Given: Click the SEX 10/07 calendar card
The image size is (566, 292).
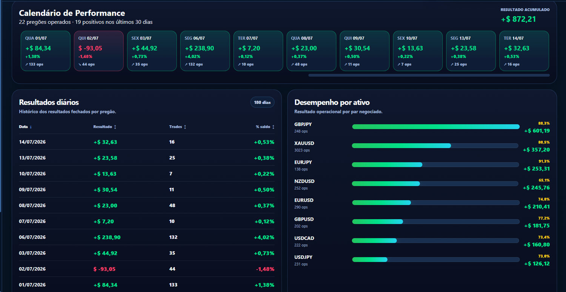Looking at the screenshot, I should pos(418,51).
